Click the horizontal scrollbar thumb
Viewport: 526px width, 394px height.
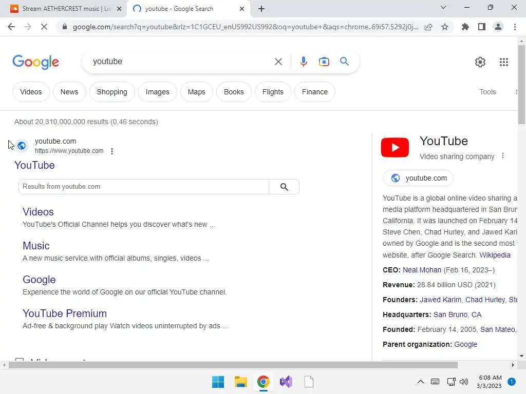[233, 365]
